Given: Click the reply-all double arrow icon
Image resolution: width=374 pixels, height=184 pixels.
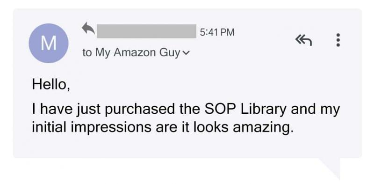Looking at the screenshot, I should (x=303, y=40).
